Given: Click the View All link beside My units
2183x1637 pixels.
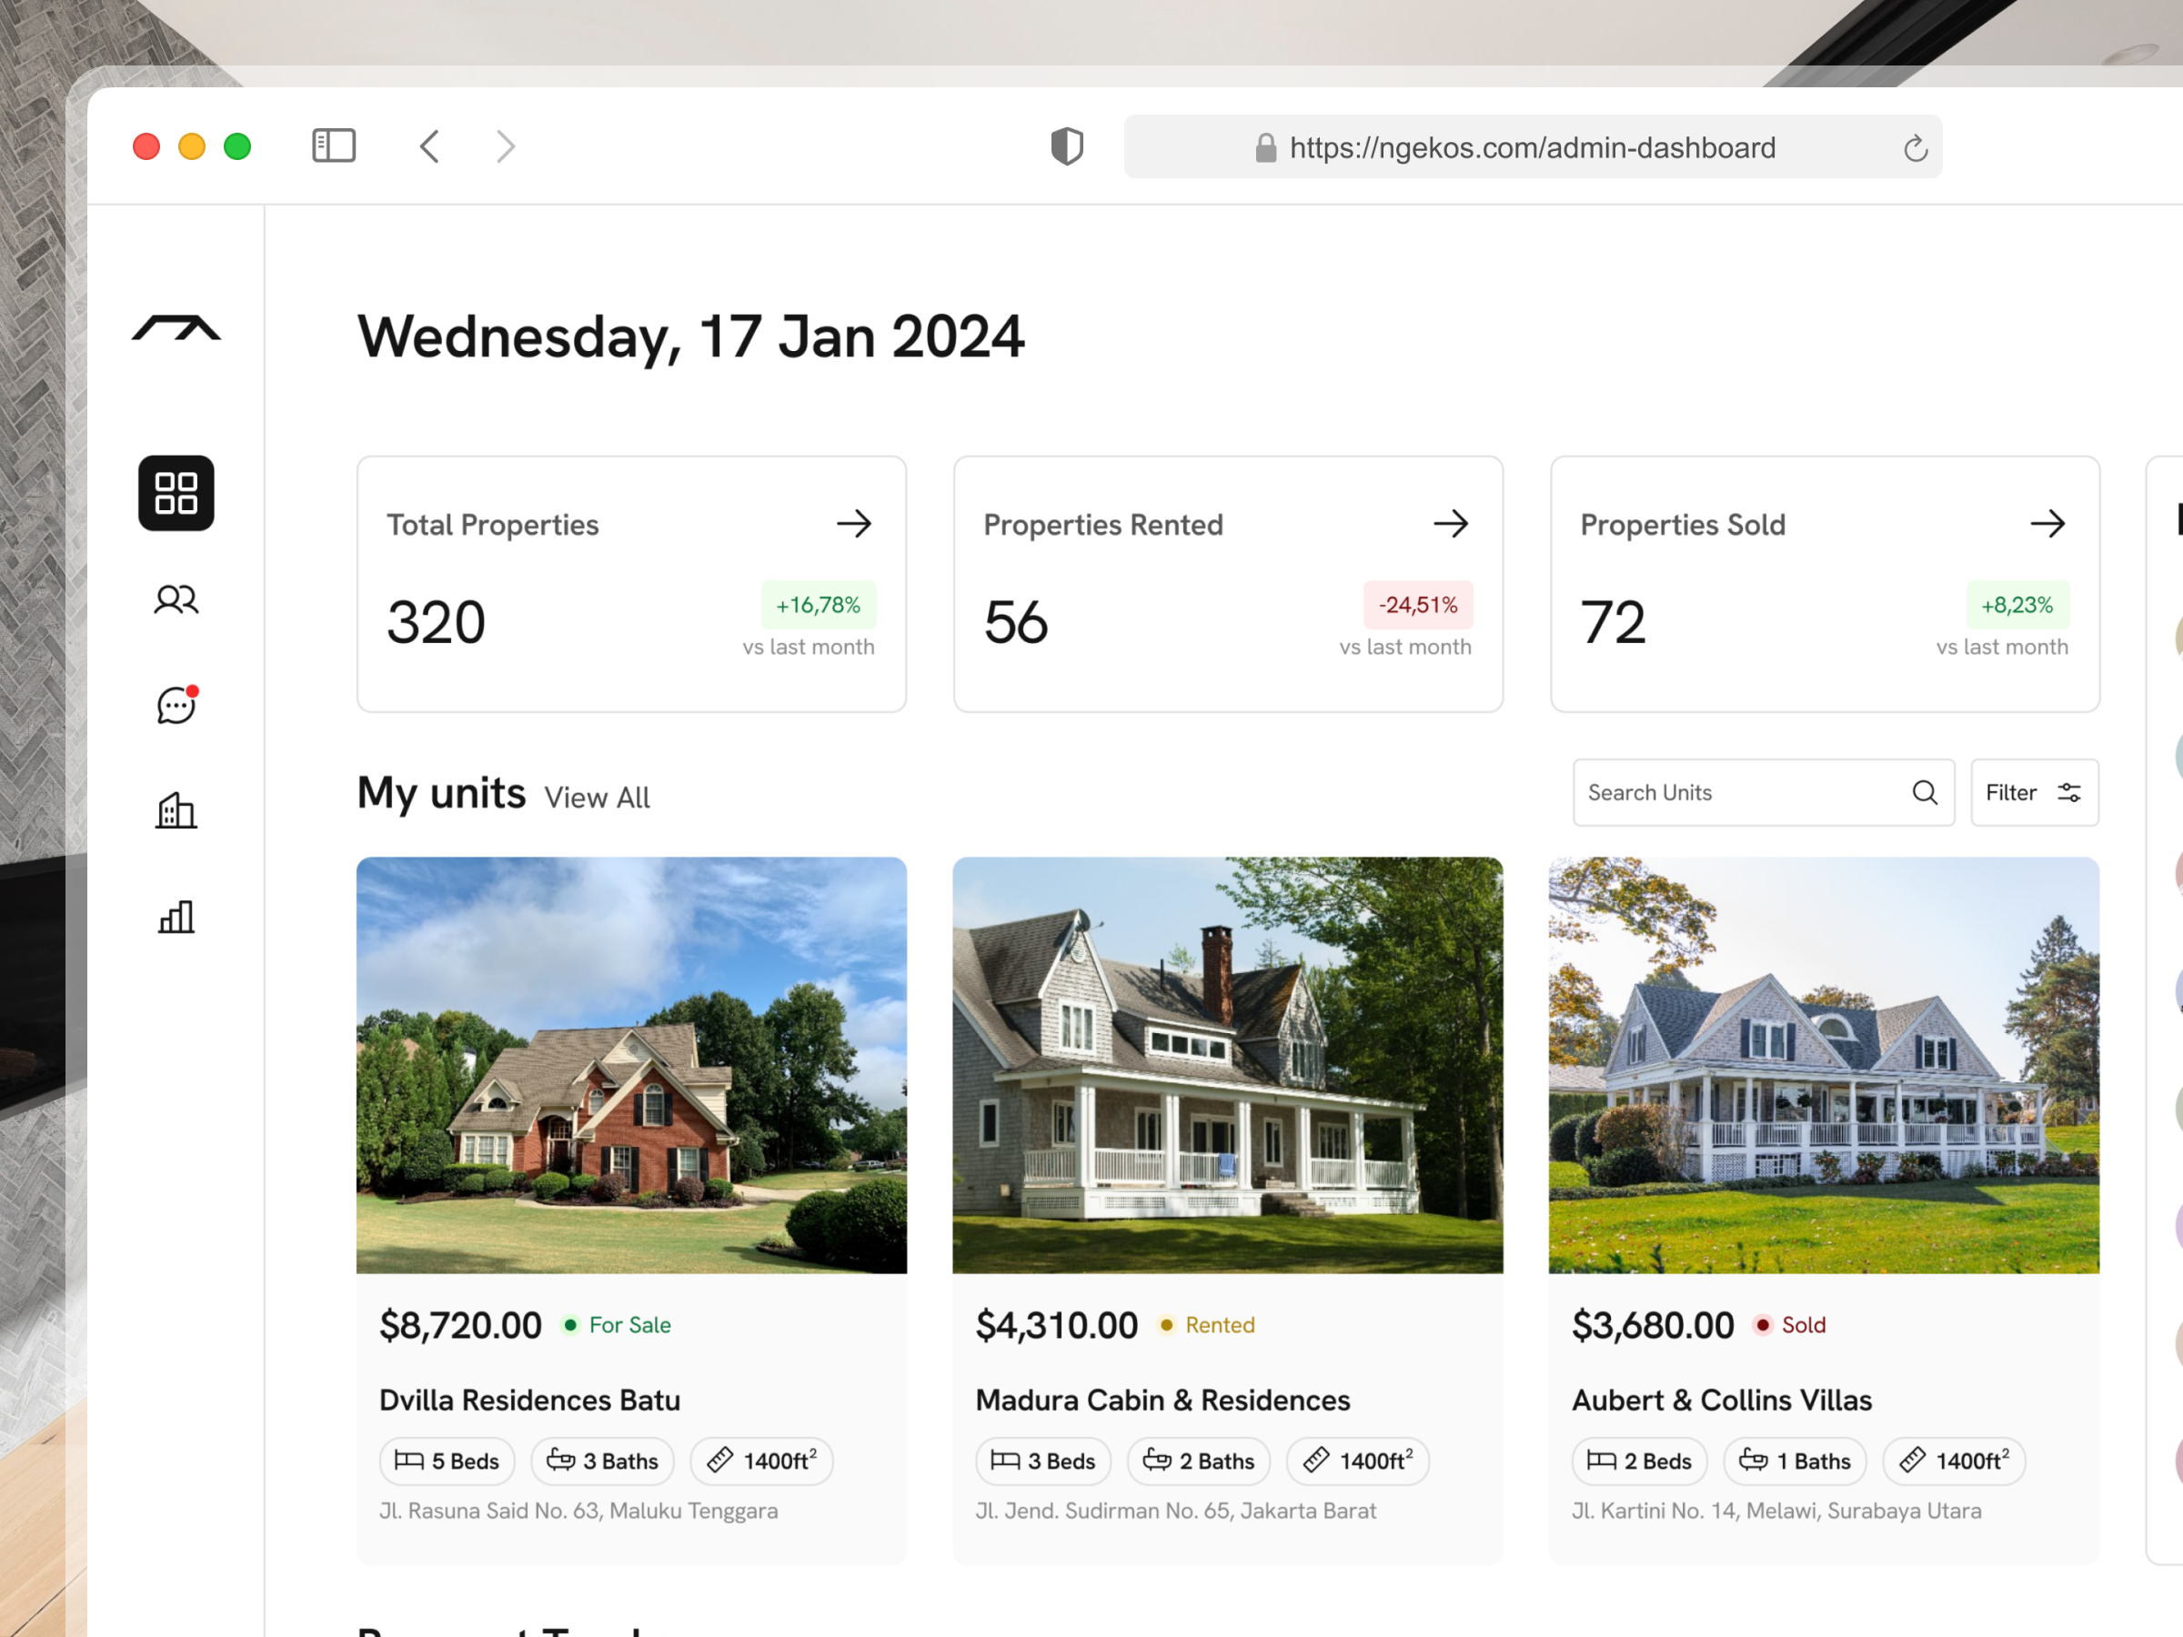Looking at the screenshot, I should point(596,797).
